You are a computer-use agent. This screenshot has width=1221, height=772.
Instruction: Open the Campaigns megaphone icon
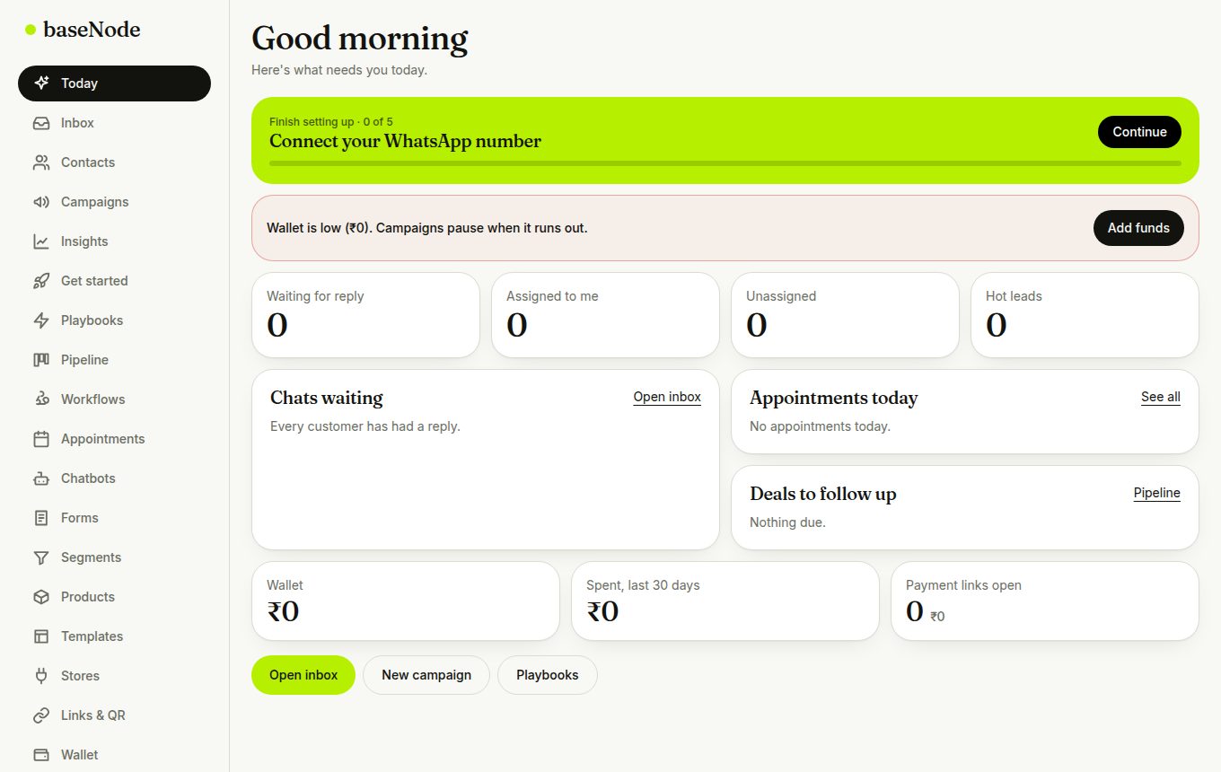(41, 202)
